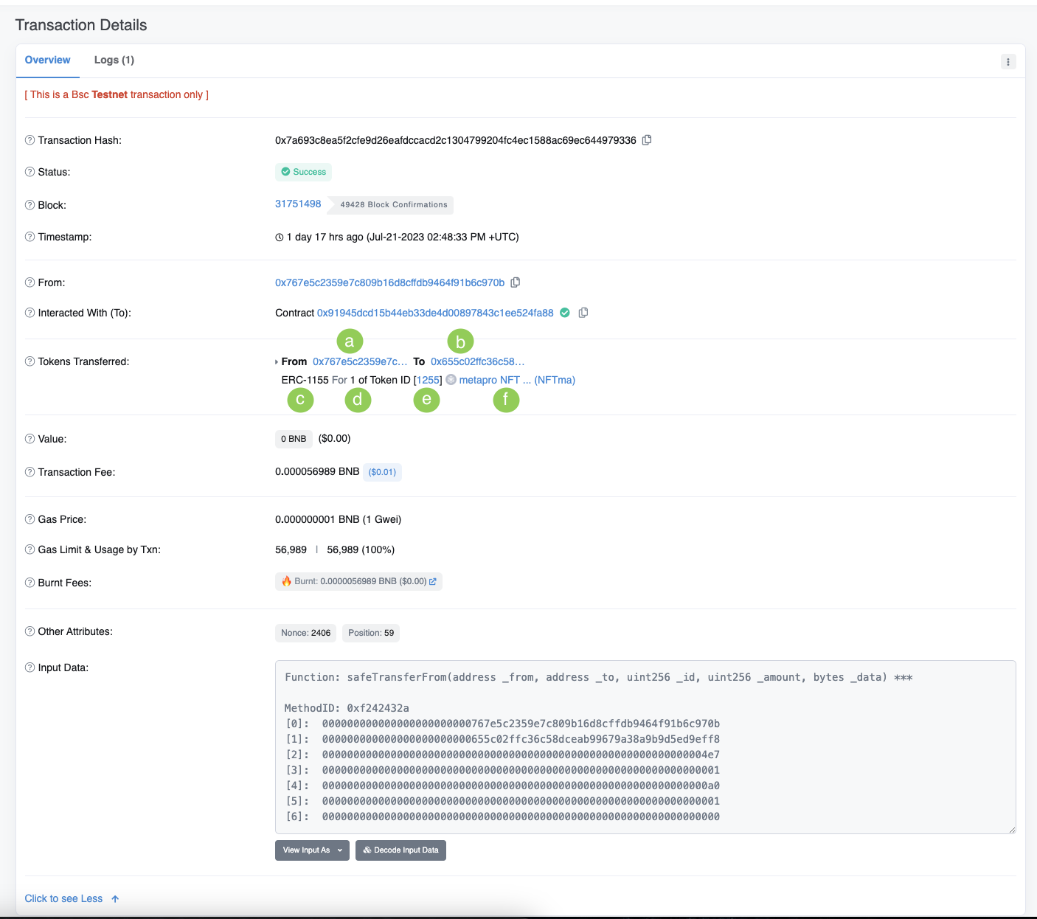This screenshot has width=1037, height=919.
Task: Select the Overview tab
Action: click(48, 60)
